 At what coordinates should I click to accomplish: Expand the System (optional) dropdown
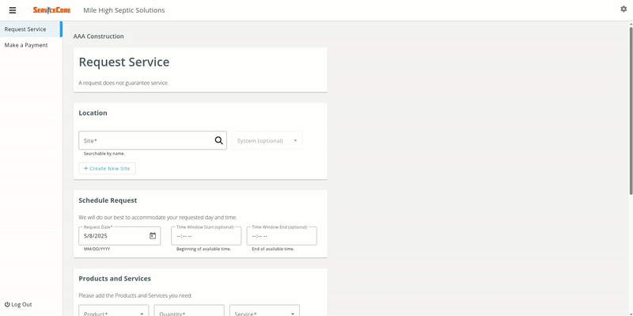(x=267, y=140)
